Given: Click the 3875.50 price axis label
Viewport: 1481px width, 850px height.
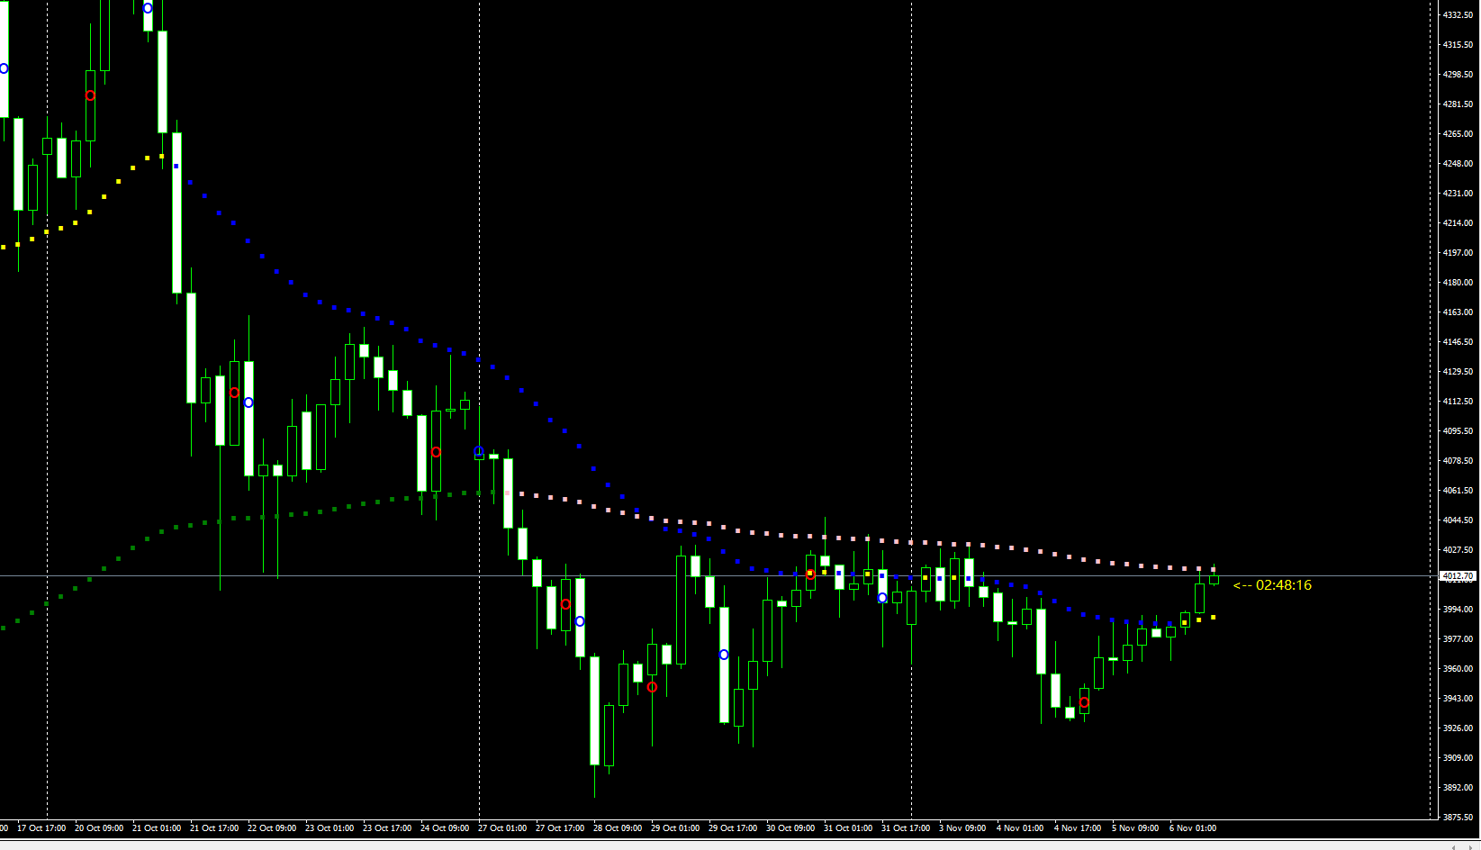Looking at the screenshot, I should point(1458,818).
